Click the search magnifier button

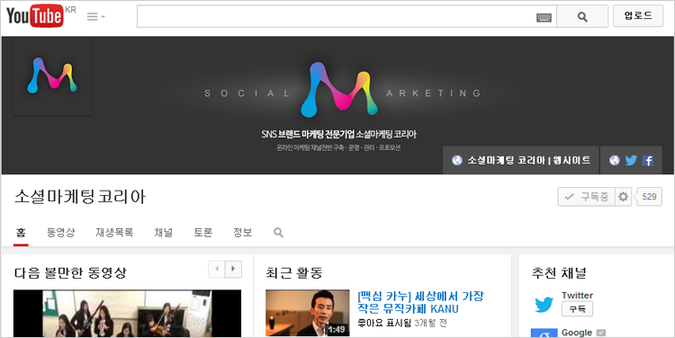pos(582,17)
